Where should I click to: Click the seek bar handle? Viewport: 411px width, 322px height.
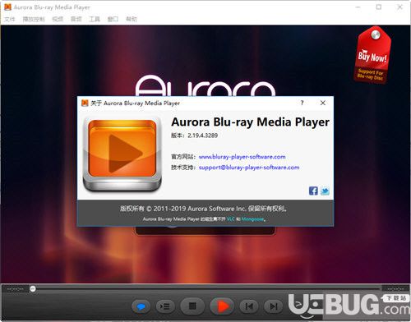point(33,288)
